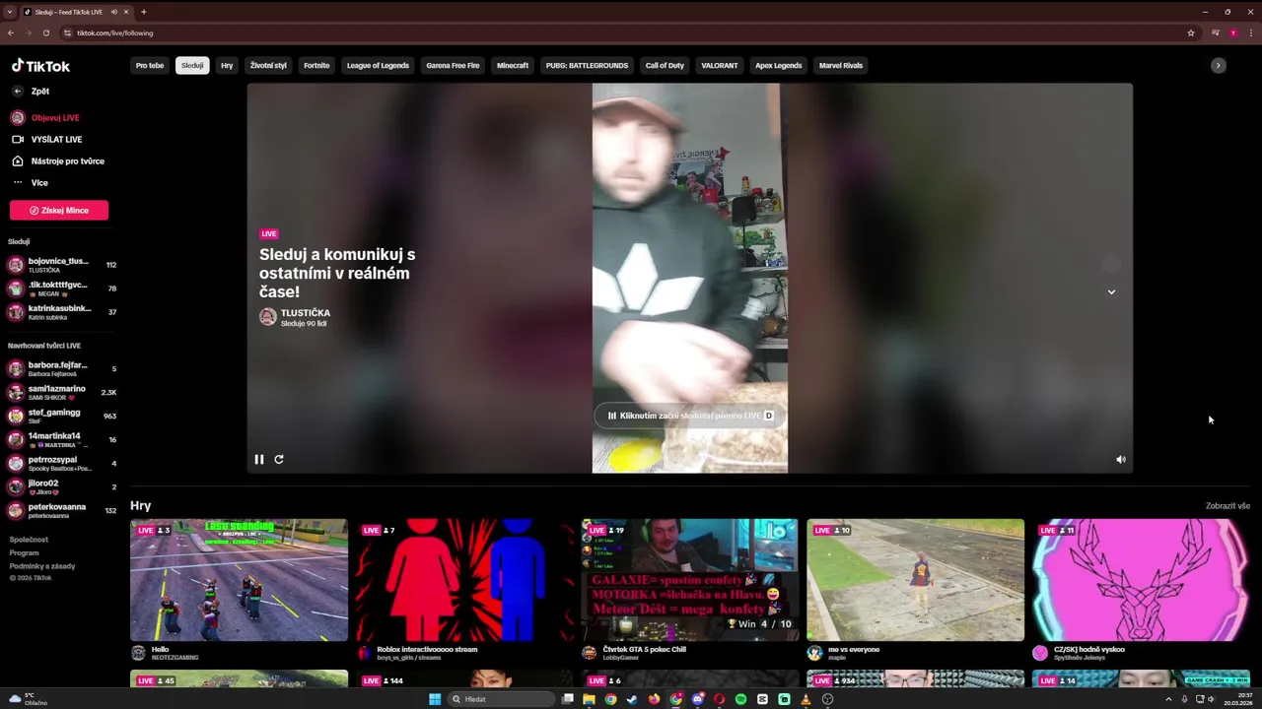Open the Podmínky a zásady link
This screenshot has height=709, width=1262.
pyautogui.click(x=42, y=566)
